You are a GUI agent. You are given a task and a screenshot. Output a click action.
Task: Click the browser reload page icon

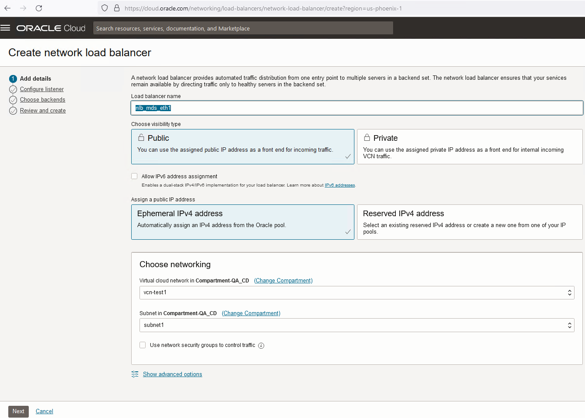coord(39,8)
